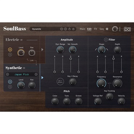This screenshot has width=134, height=134.
Task: Click Filter Attack slider handle
Action: [x=97, y=72]
